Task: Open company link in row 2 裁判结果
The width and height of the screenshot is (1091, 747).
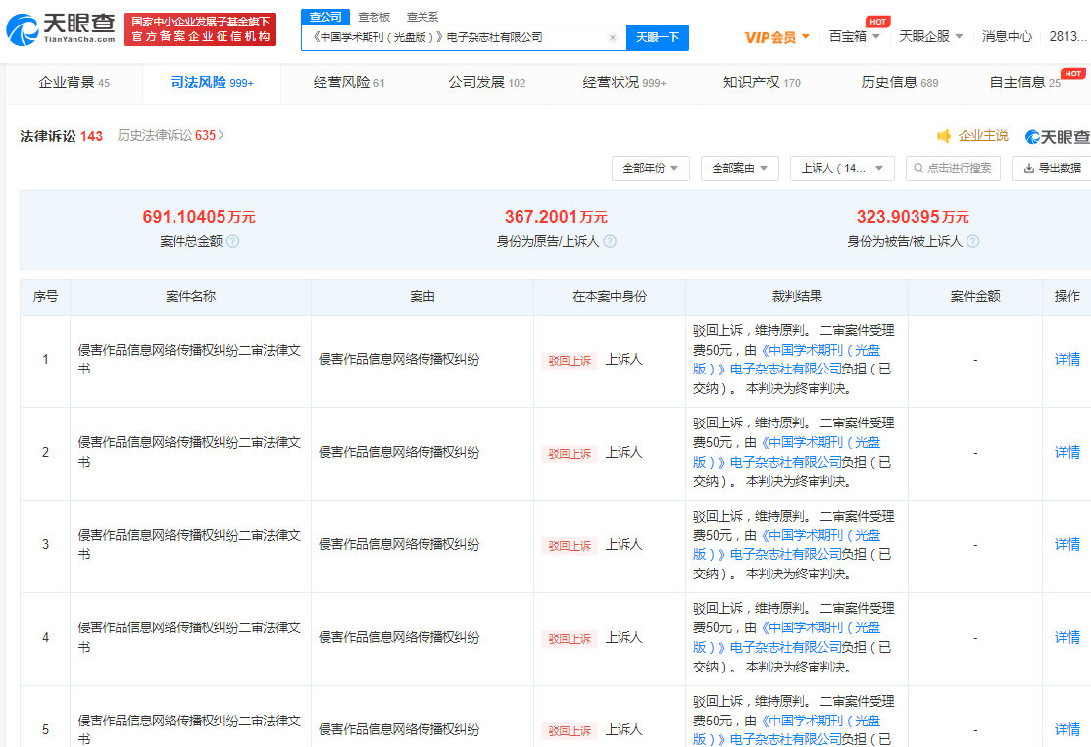Action: pyautogui.click(x=786, y=452)
